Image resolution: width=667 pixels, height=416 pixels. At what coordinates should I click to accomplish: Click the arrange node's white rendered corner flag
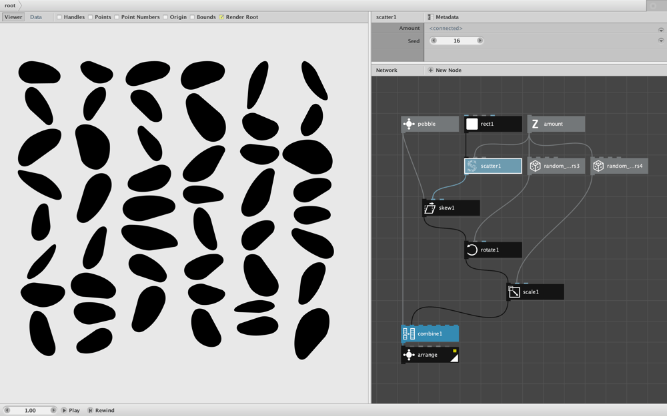[454, 358]
